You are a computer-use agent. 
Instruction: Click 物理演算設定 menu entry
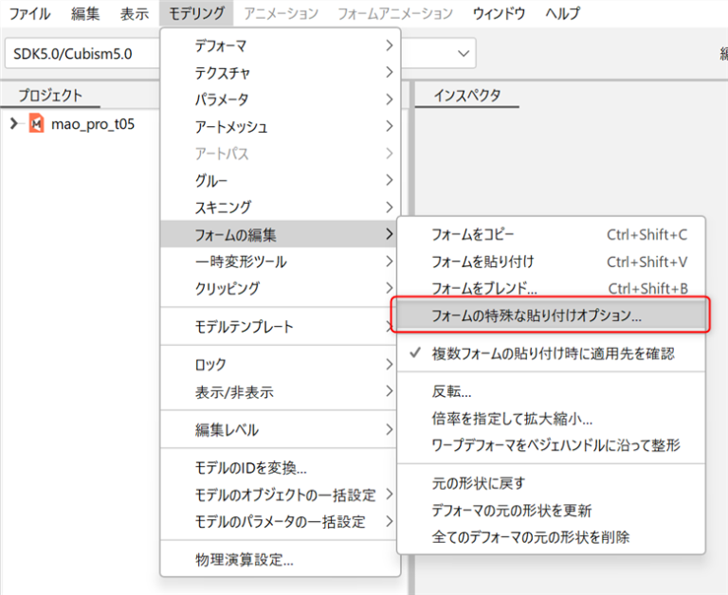(x=245, y=559)
